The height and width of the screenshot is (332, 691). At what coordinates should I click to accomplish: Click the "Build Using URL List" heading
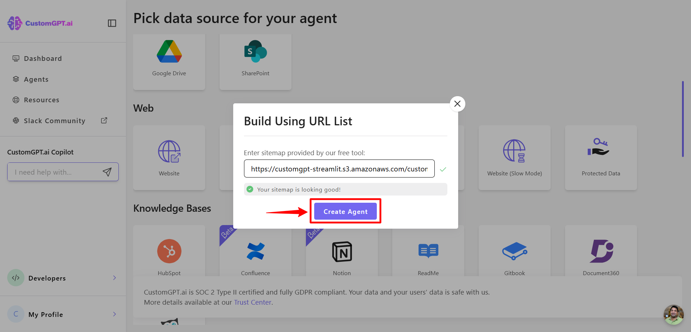point(298,121)
